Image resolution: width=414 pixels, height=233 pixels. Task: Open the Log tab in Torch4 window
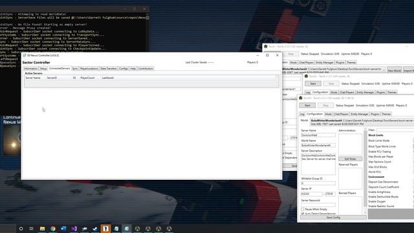(302, 114)
